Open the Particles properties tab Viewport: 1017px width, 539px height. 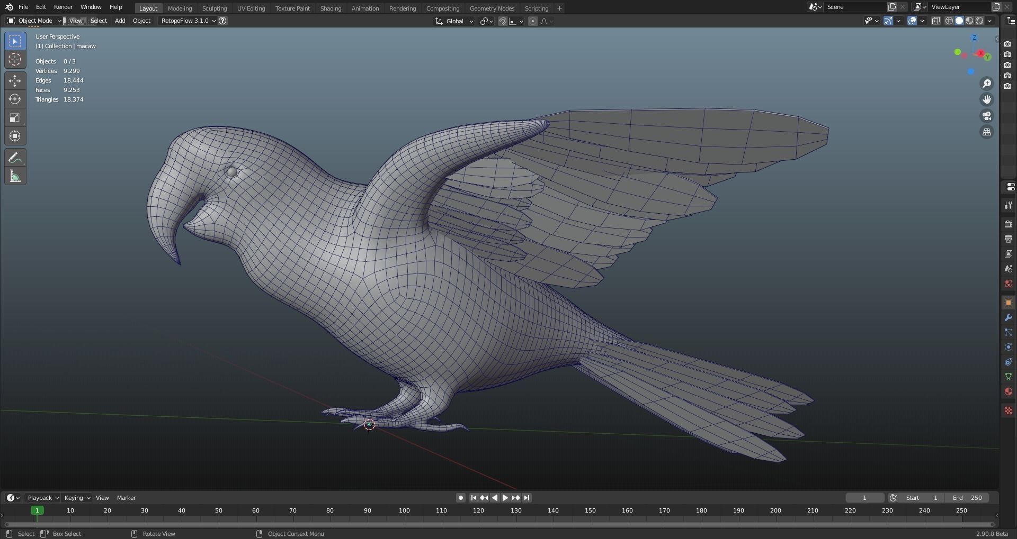[x=1009, y=332]
